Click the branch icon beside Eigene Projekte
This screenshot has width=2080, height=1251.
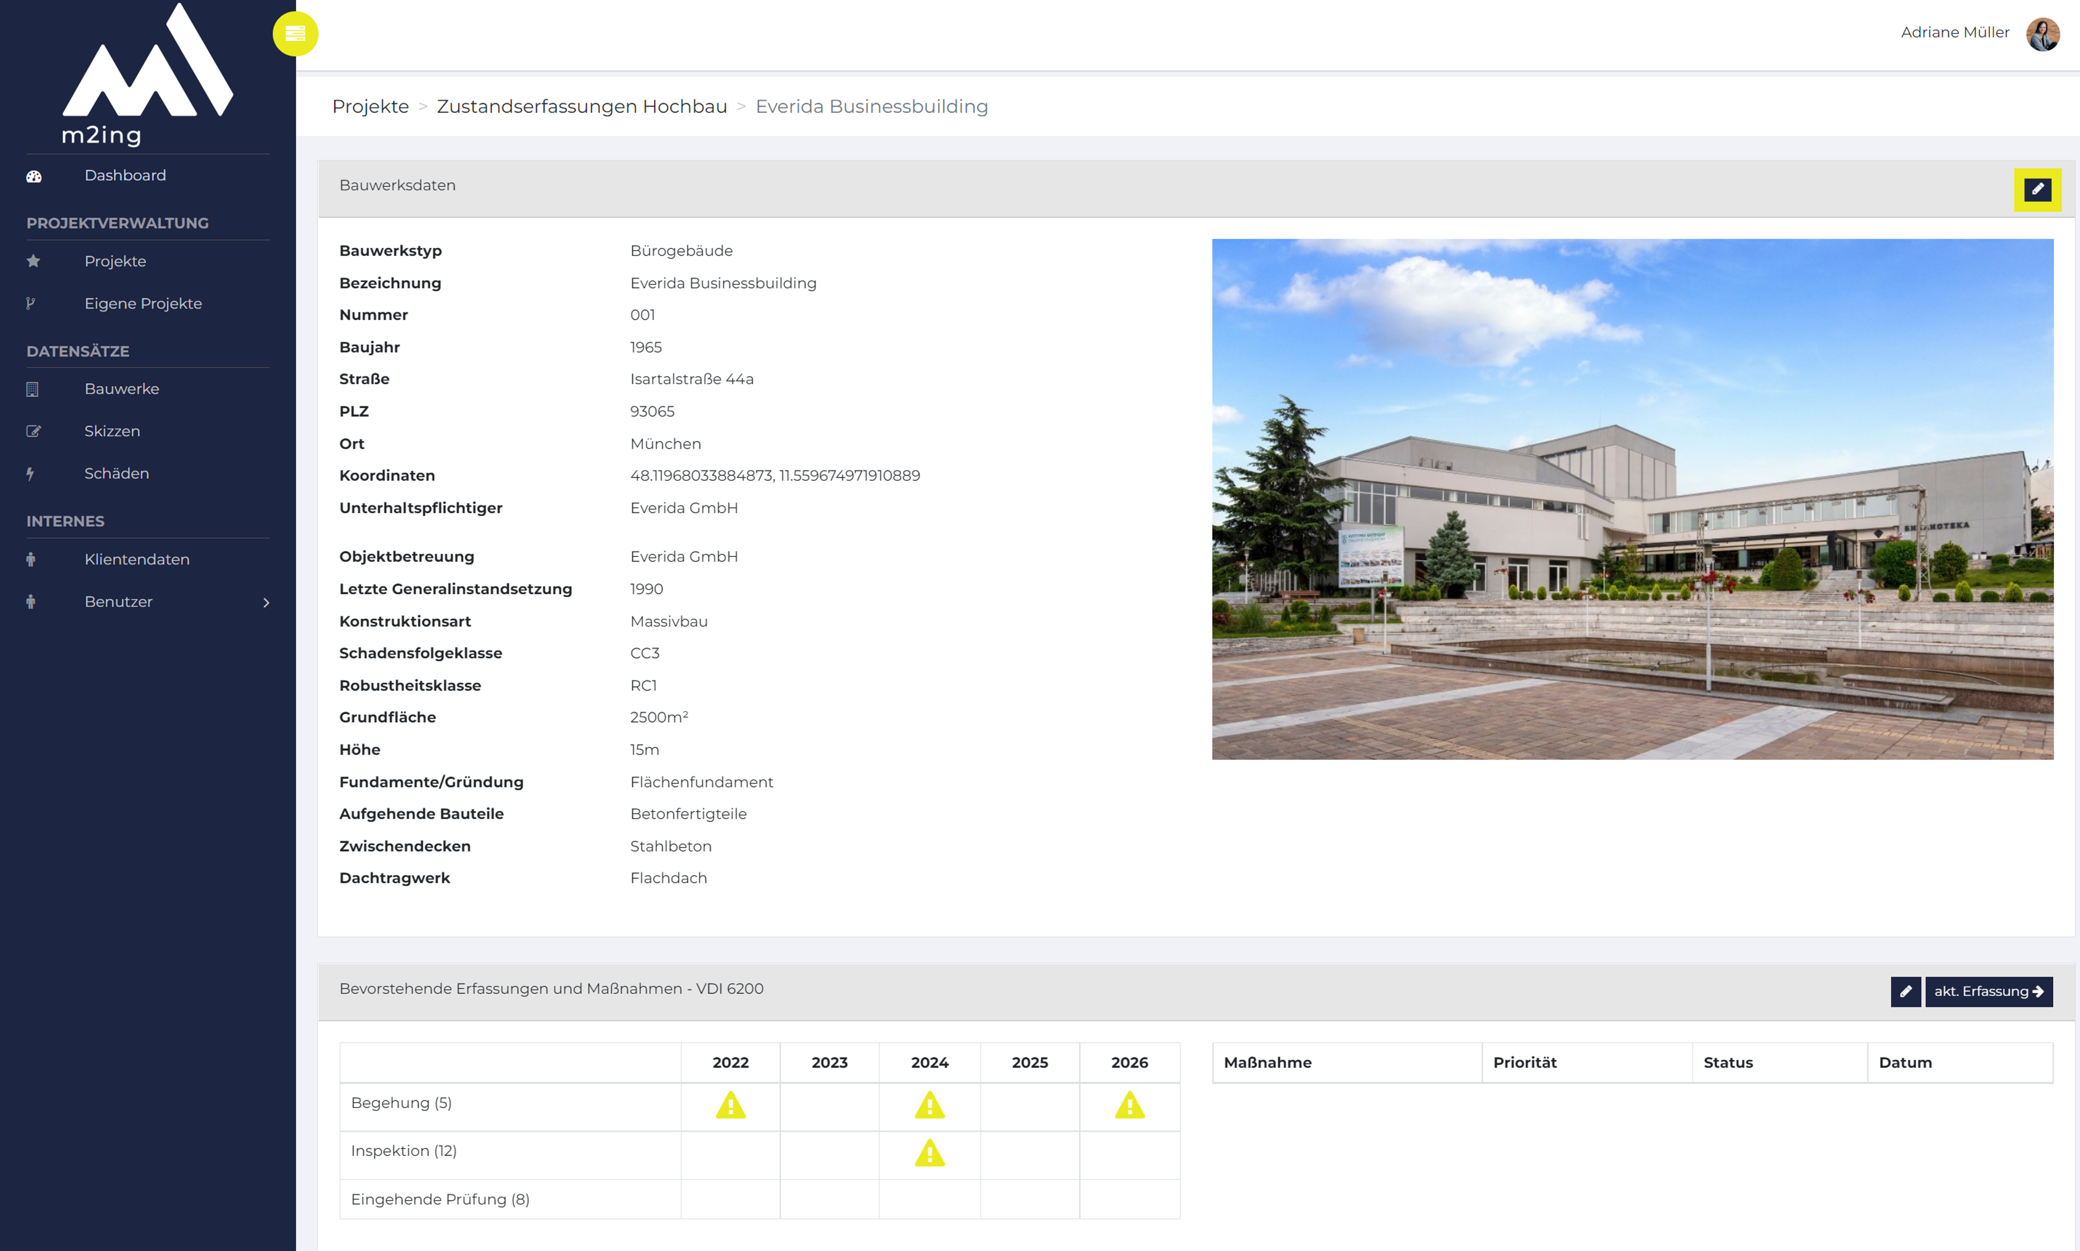tap(31, 303)
